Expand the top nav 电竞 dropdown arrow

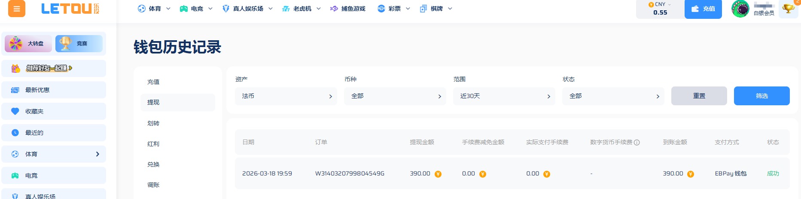pos(210,9)
